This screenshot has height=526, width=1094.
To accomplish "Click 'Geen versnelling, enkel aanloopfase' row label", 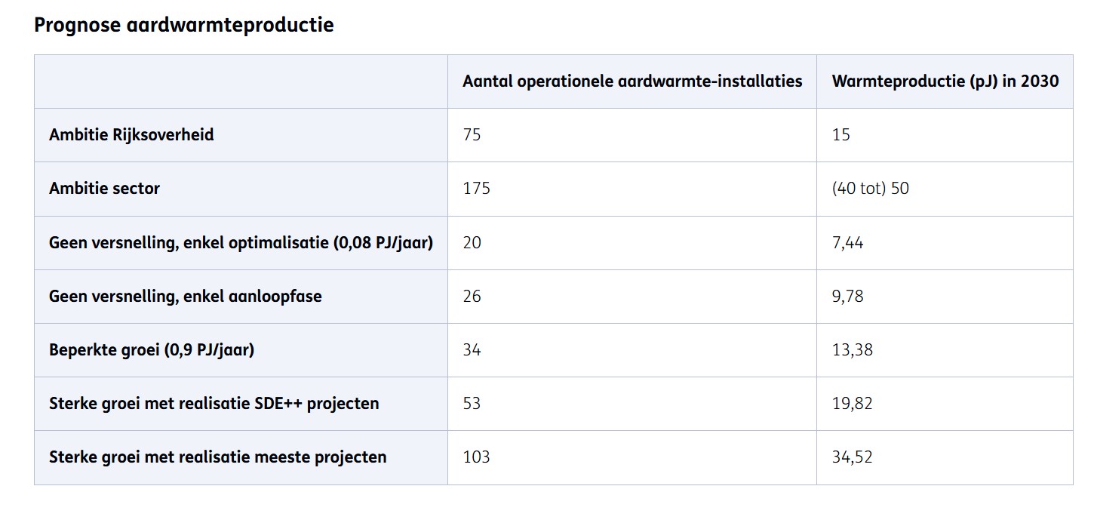I will point(185,297).
